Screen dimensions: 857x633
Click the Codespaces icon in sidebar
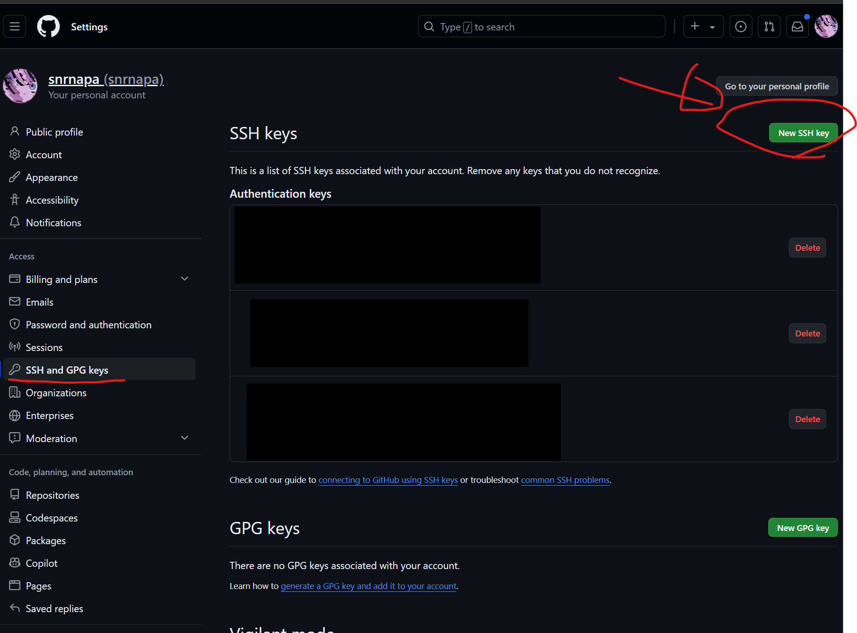tap(14, 517)
